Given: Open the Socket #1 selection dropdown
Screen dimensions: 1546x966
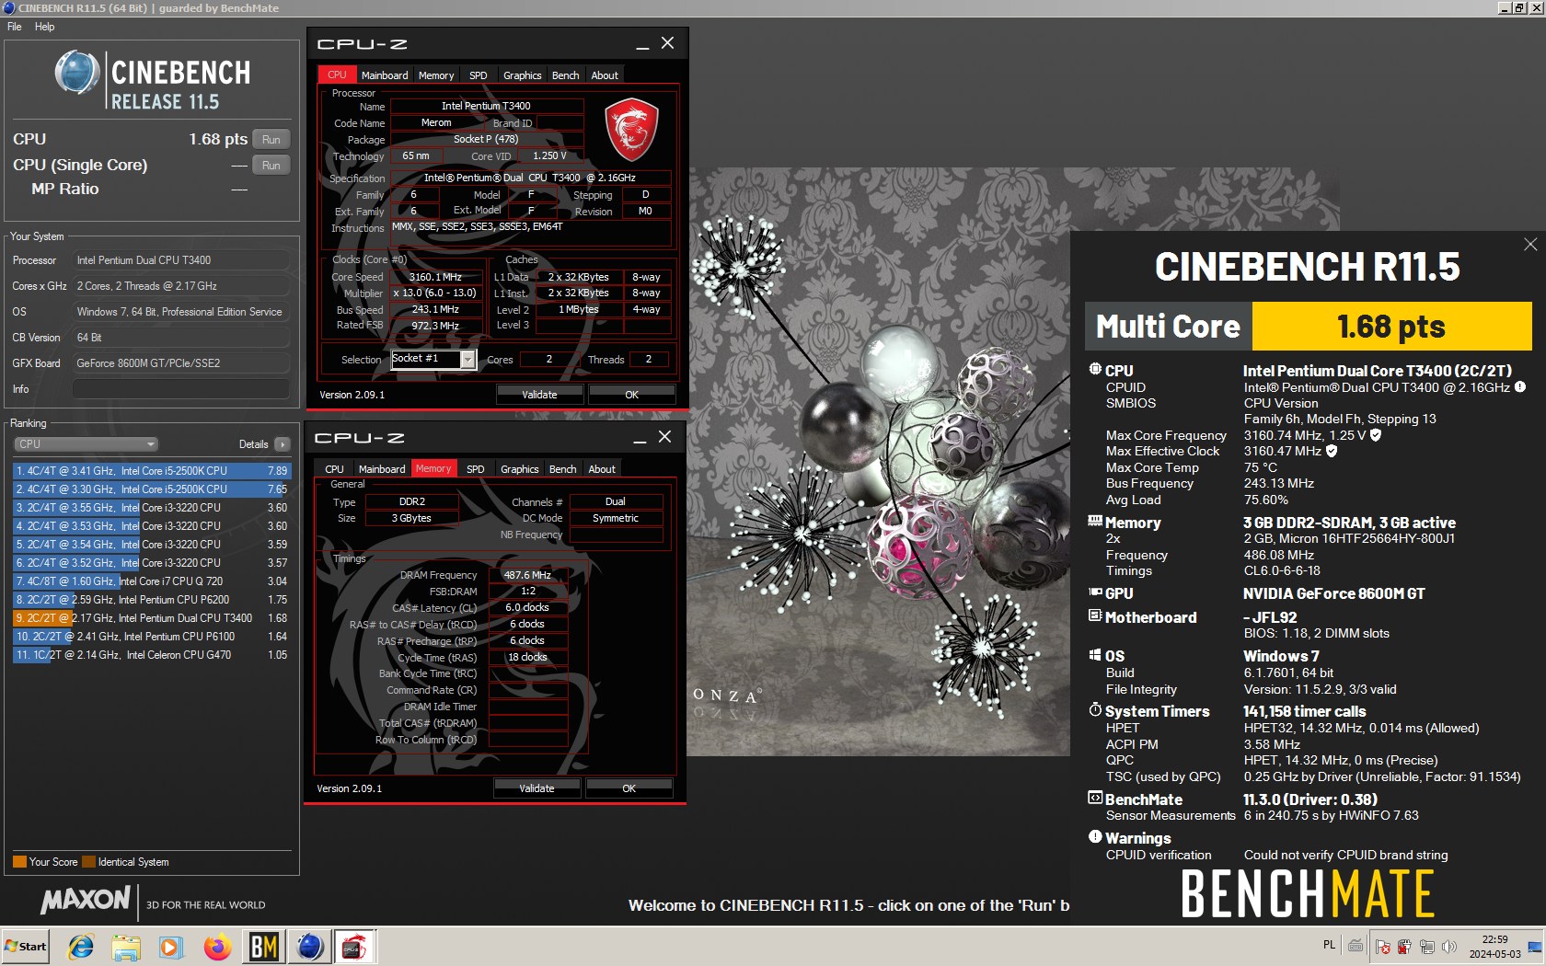Looking at the screenshot, I should [x=468, y=360].
